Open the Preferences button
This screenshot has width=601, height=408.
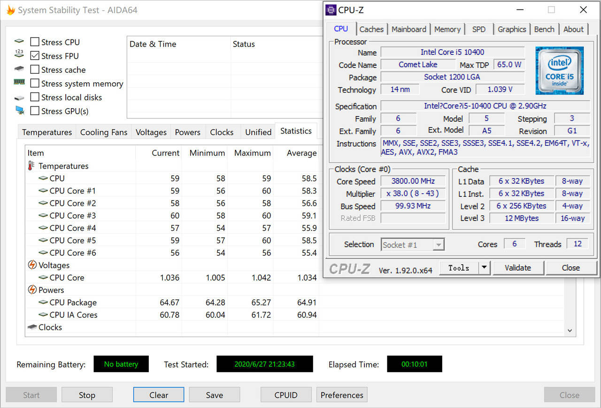(x=342, y=395)
